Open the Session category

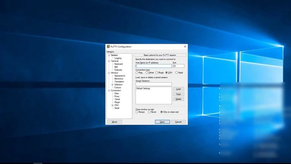tap(114, 55)
